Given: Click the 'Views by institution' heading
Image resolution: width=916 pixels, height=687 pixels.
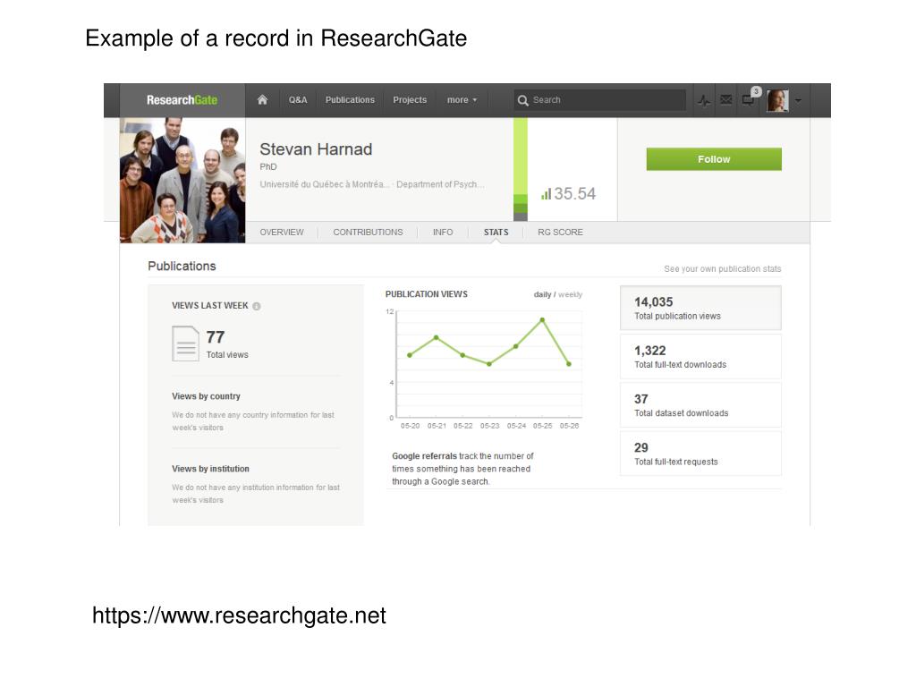Looking at the screenshot, I should (210, 469).
